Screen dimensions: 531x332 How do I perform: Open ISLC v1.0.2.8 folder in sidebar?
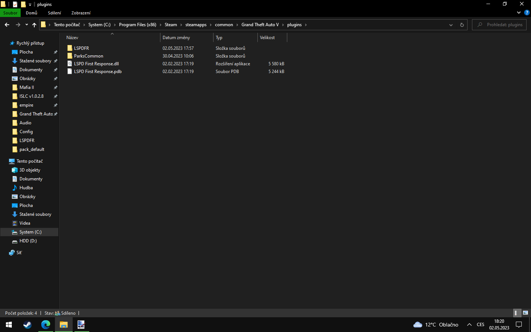(x=31, y=96)
